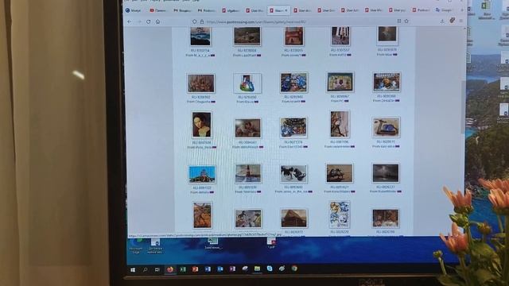Image resolution: width=509 pixels, height=286 pixels.
Task: Open the wooden hut postcard thumbnail
Action: click(293, 218)
